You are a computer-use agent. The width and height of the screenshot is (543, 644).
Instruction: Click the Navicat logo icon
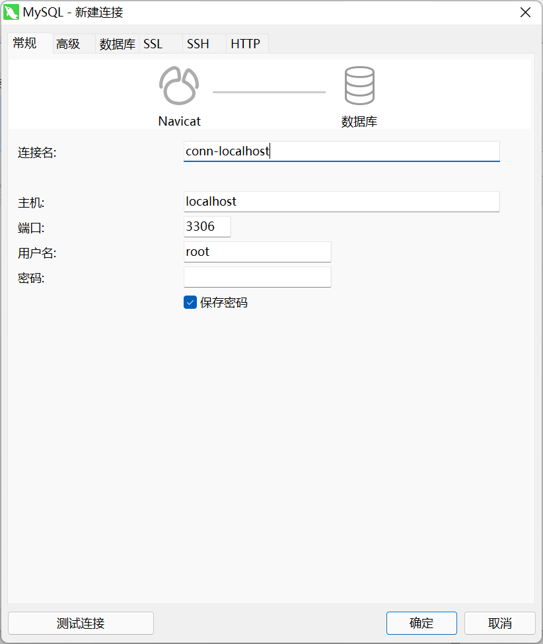point(179,85)
